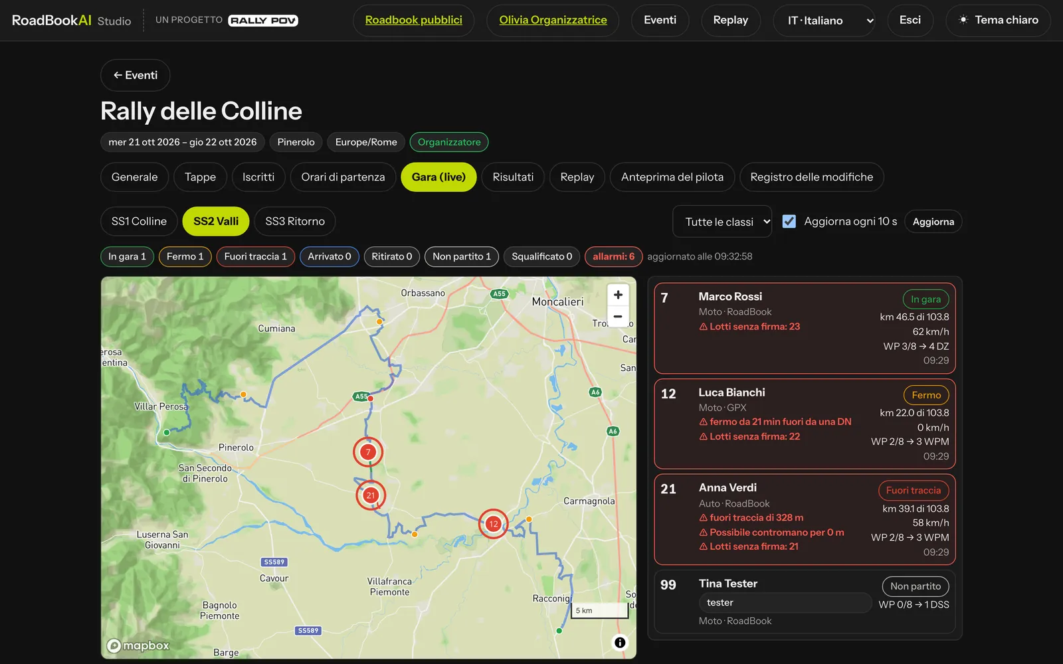Open the Risultati tab
1063x664 pixels.
coord(513,177)
